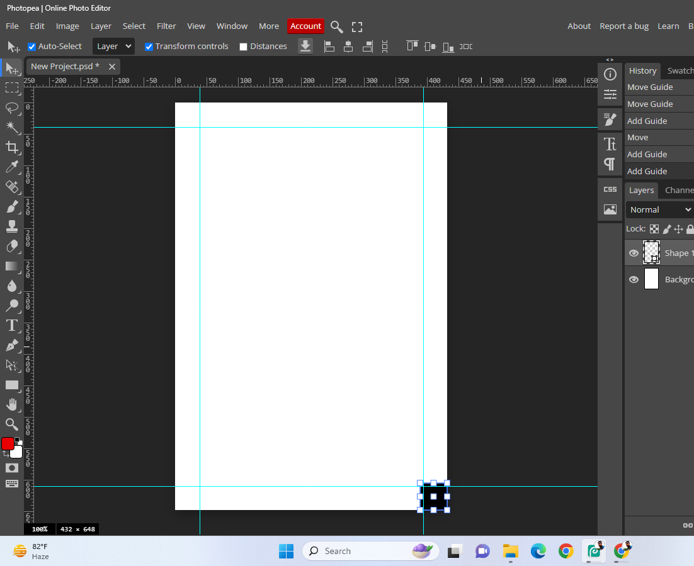The height and width of the screenshot is (566, 694).
Task: Click the red foreground color swatch
Action: tap(8, 443)
